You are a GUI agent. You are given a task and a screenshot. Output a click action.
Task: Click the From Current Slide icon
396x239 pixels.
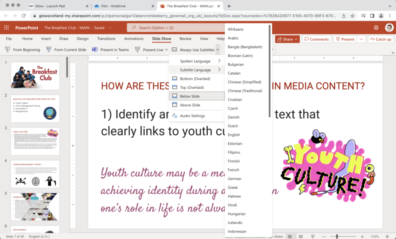point(48,50)
